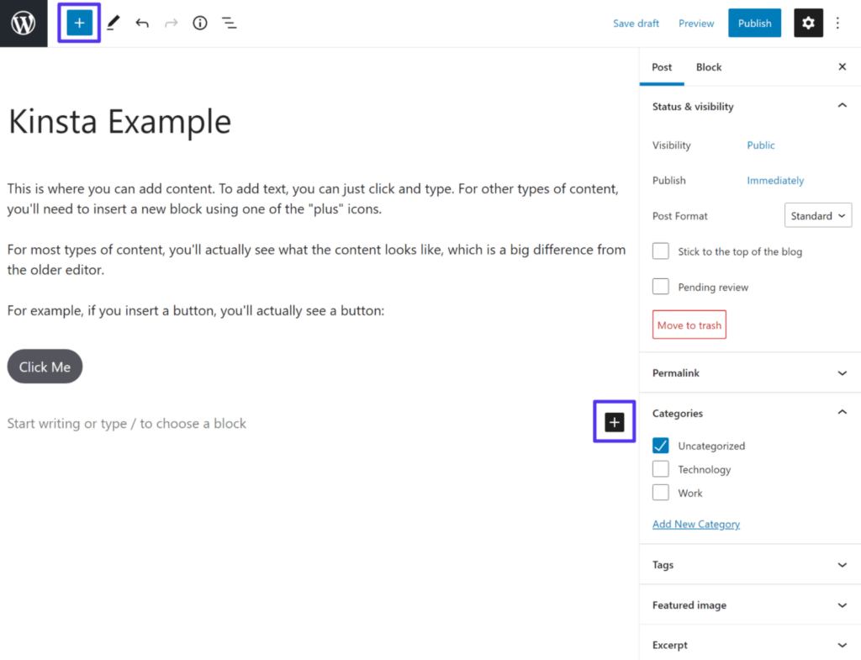
Task: Switch to the Block tab
Action: 709,67
